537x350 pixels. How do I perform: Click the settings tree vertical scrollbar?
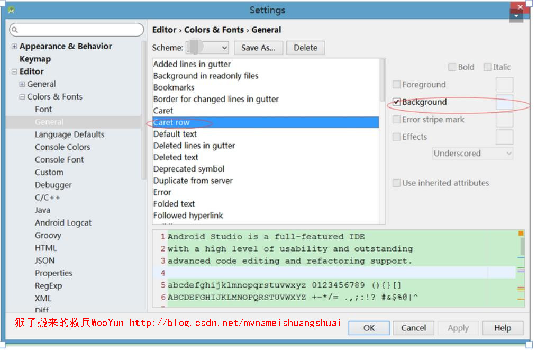144,110
